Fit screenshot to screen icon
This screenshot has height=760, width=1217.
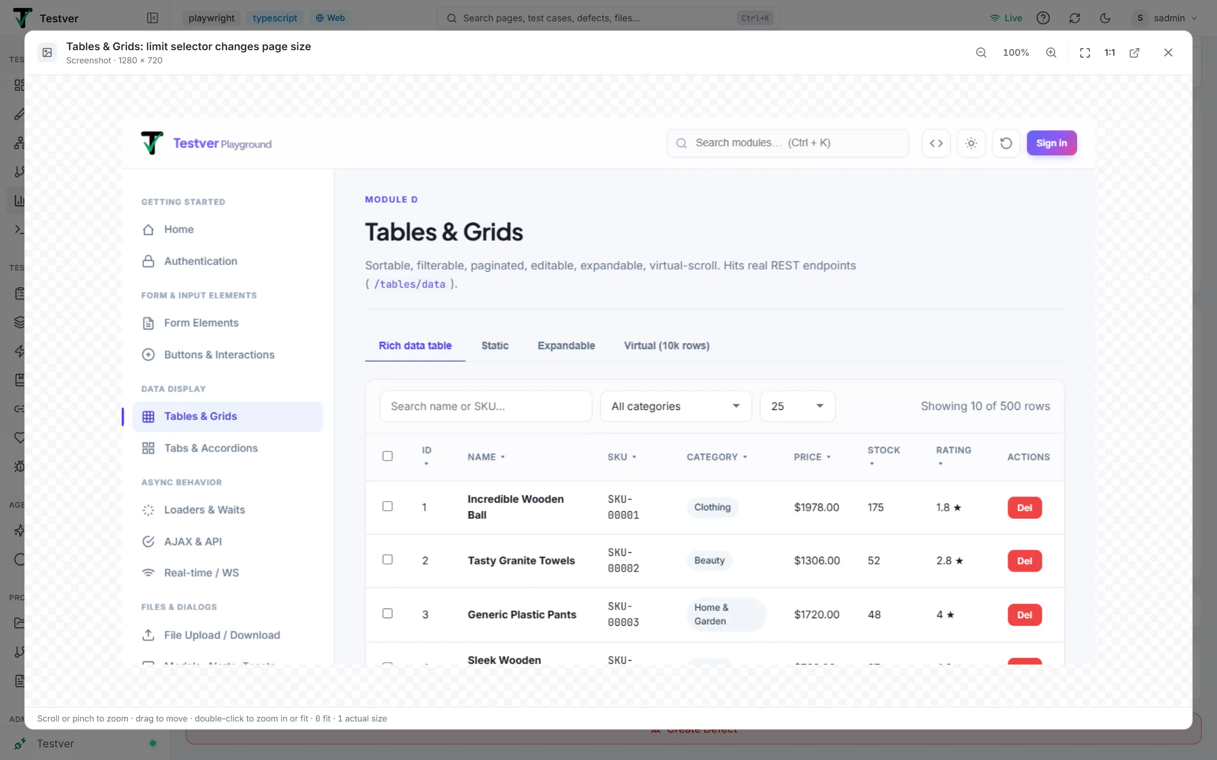click(1085, 53)
